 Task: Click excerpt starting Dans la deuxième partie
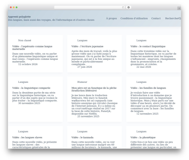pyautogui.click(x=35, y=96)
